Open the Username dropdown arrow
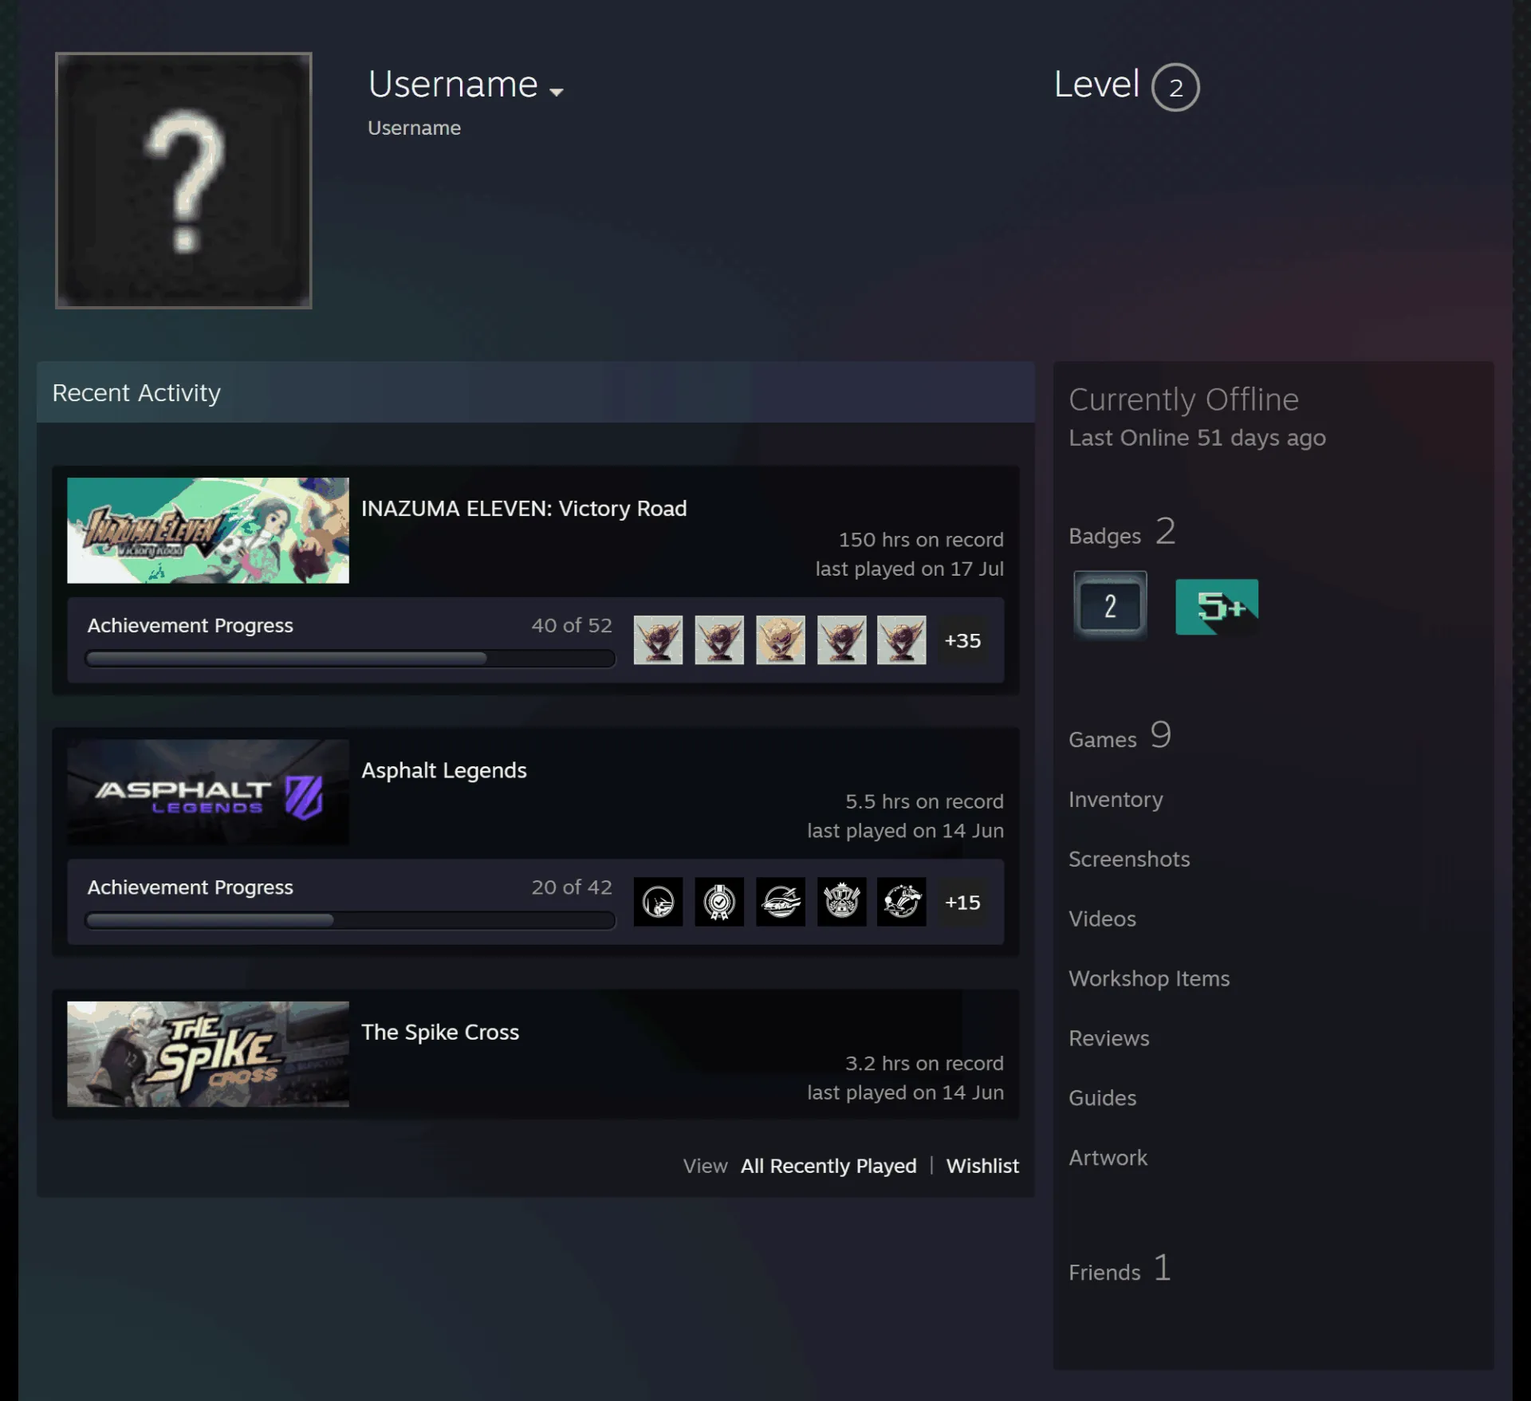 click(x=557, y=92)
